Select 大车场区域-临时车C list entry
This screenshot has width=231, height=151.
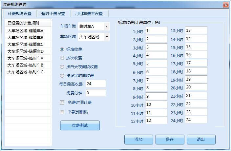pyautogui.click(x=26, y=72)
